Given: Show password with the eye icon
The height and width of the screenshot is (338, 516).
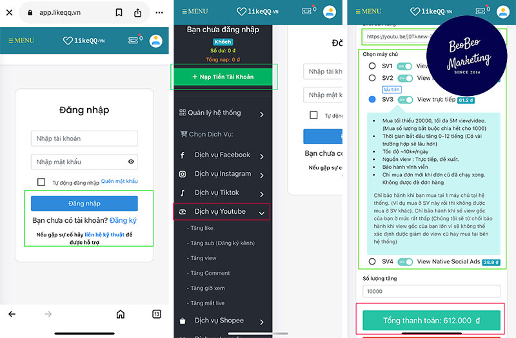Looking at the screenshot, I should click(131, 162).
